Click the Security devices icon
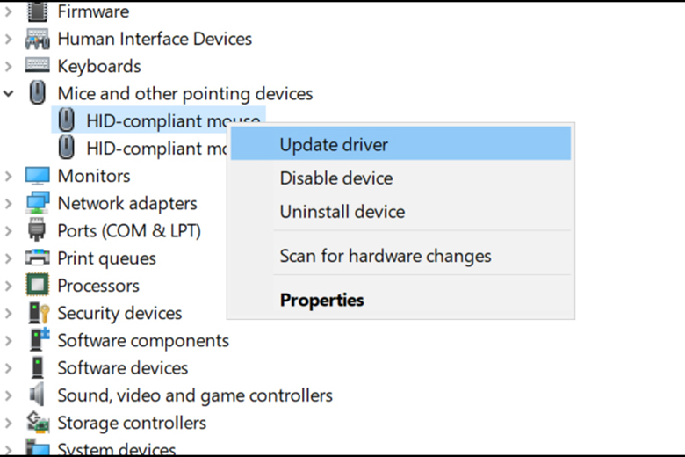Screen dimensions: 685x457 pyautogui.click(x=38, y=313)
